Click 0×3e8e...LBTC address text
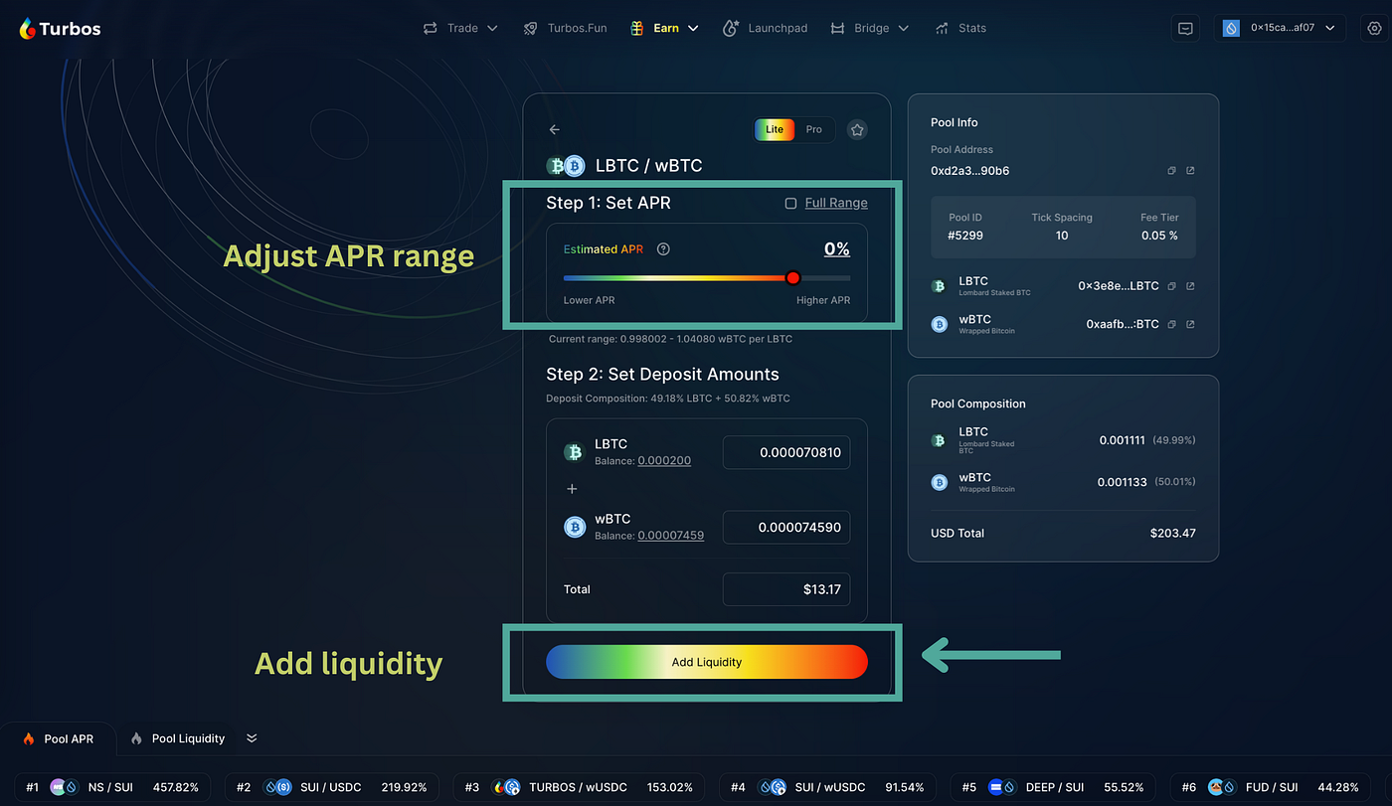Image resolution: width=1392 pixels, height=806 pixels. click(1119, 286)
